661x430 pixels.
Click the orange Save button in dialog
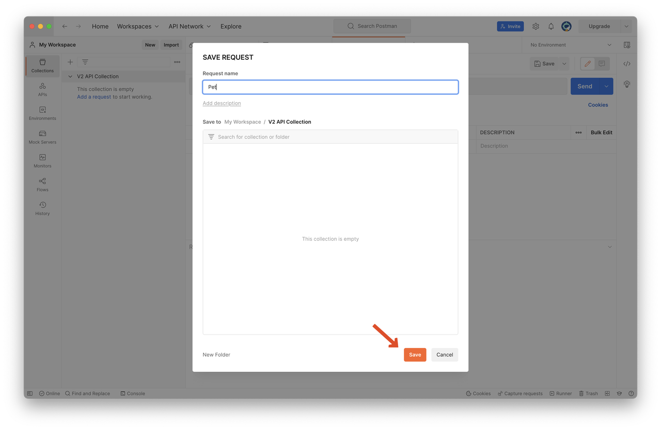pyautogui.click(x=415, y=355)
